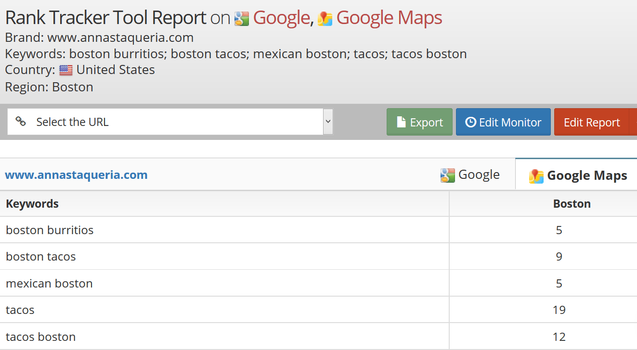Click the Edit Report button
Screen dimensions: 637x350
(592, 122)
